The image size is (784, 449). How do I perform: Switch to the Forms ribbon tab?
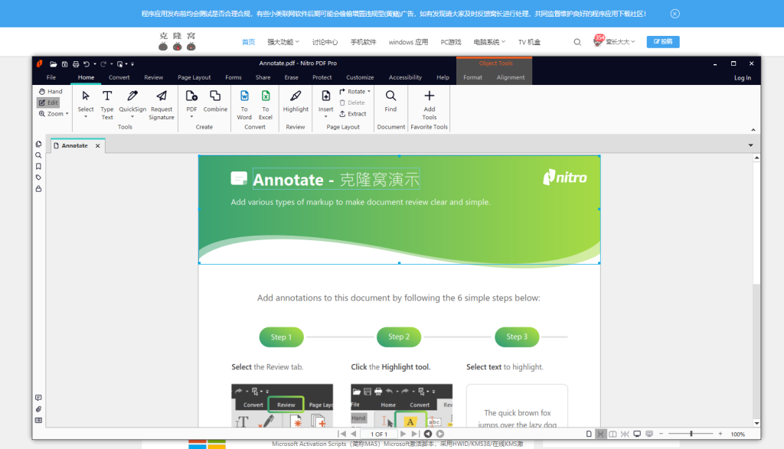233,77
